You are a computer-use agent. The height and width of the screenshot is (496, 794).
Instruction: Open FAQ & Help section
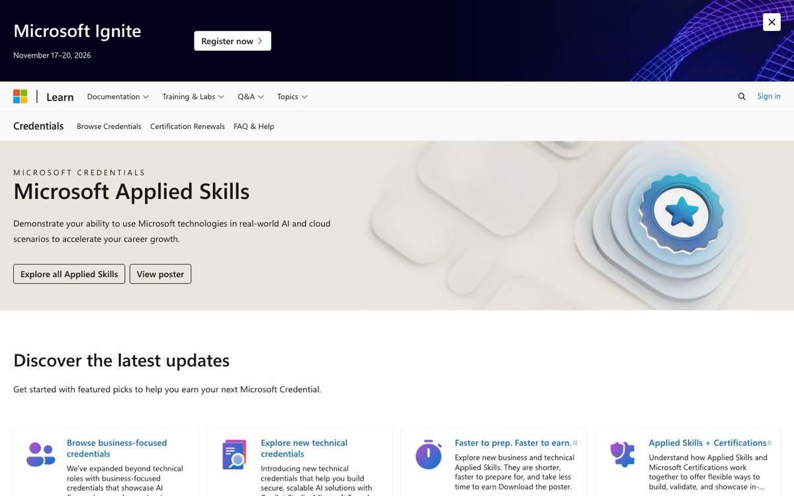click(x=254, y=126)
